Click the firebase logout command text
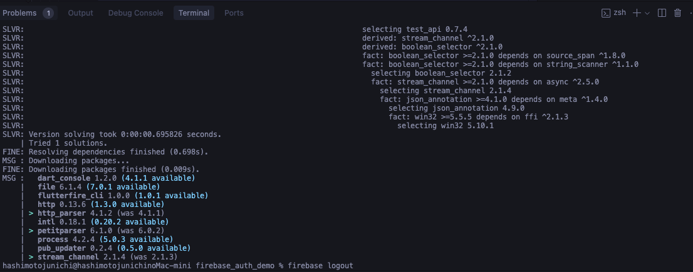 tap(320, 266)
